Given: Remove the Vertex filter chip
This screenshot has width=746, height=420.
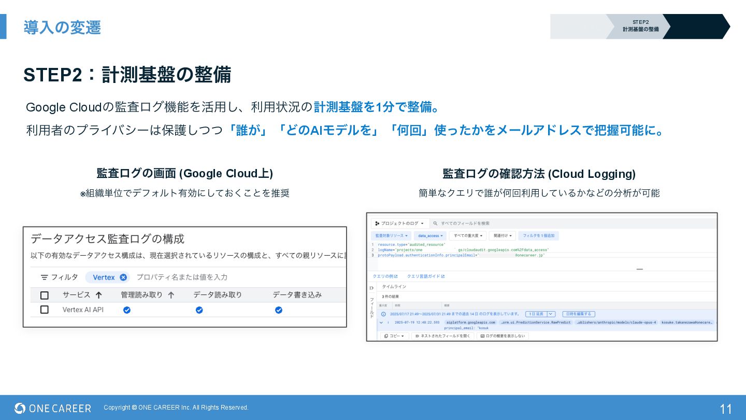Looking at the screenshot, I should [123, 277].
